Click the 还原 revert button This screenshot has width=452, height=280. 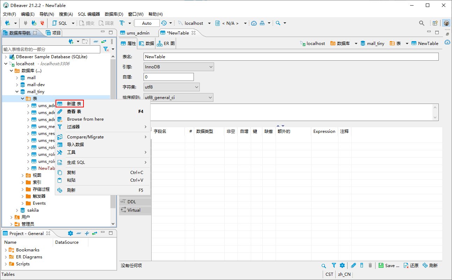[411, 265]
